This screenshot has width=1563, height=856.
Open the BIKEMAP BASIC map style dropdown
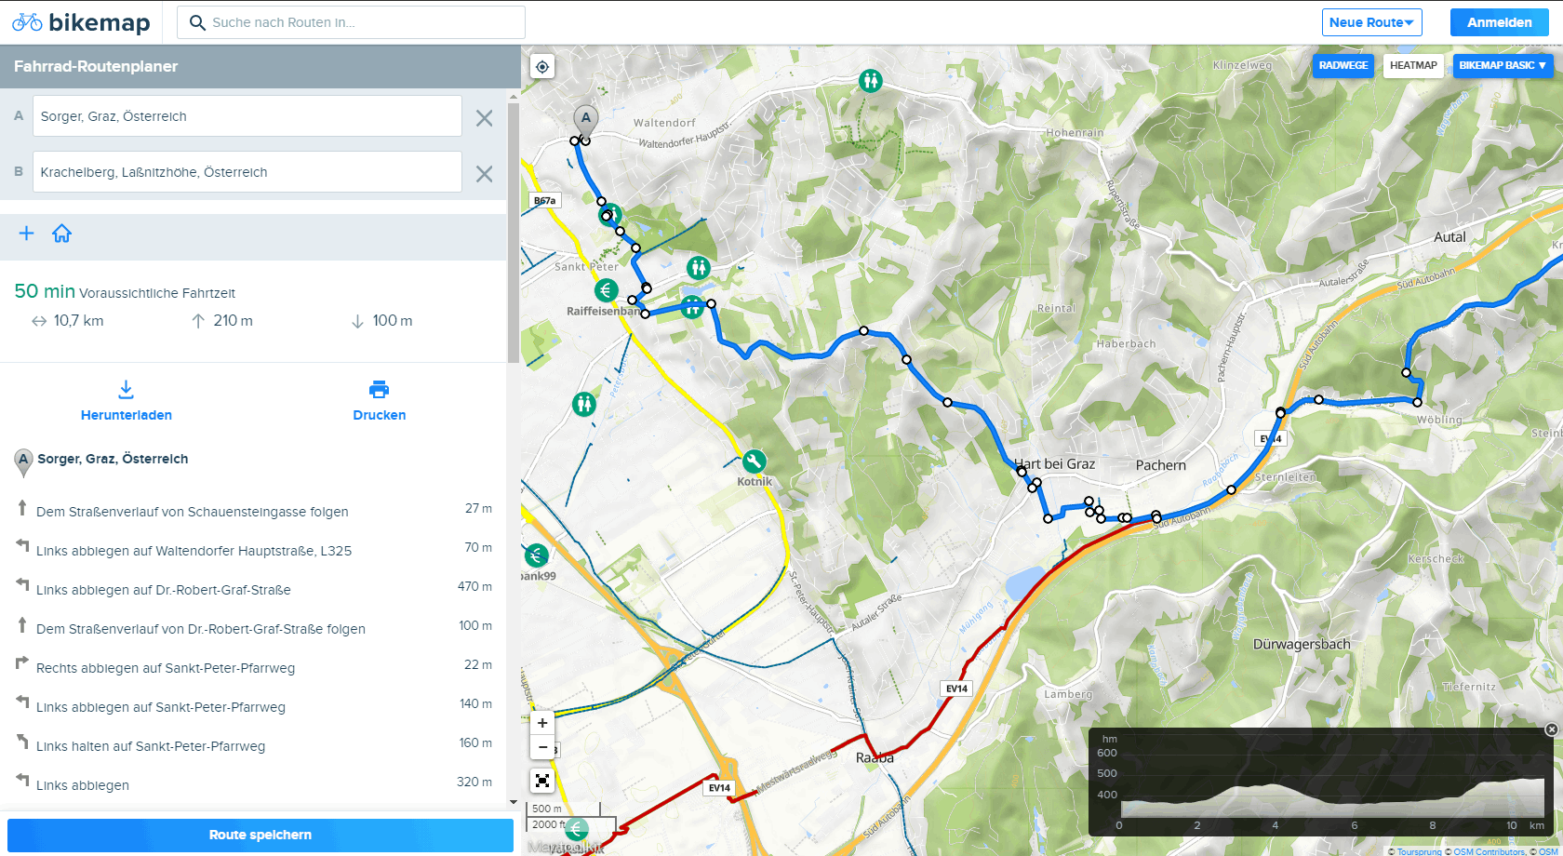coord(1502,65)
